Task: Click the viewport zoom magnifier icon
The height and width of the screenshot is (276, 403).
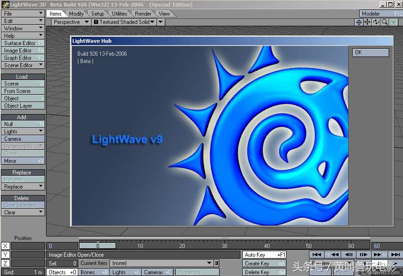Action: pyautogui.click(x=385, y=23)
